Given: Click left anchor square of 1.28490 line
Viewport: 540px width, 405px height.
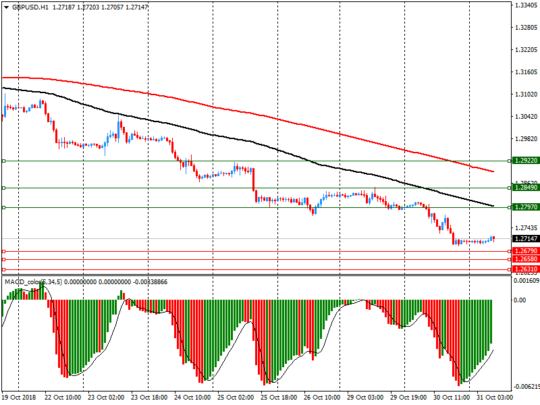Looking at the screenshot, I should [3, 188].
